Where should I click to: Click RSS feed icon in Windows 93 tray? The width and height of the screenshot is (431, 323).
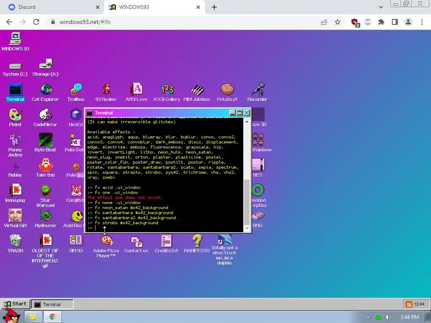409,304
